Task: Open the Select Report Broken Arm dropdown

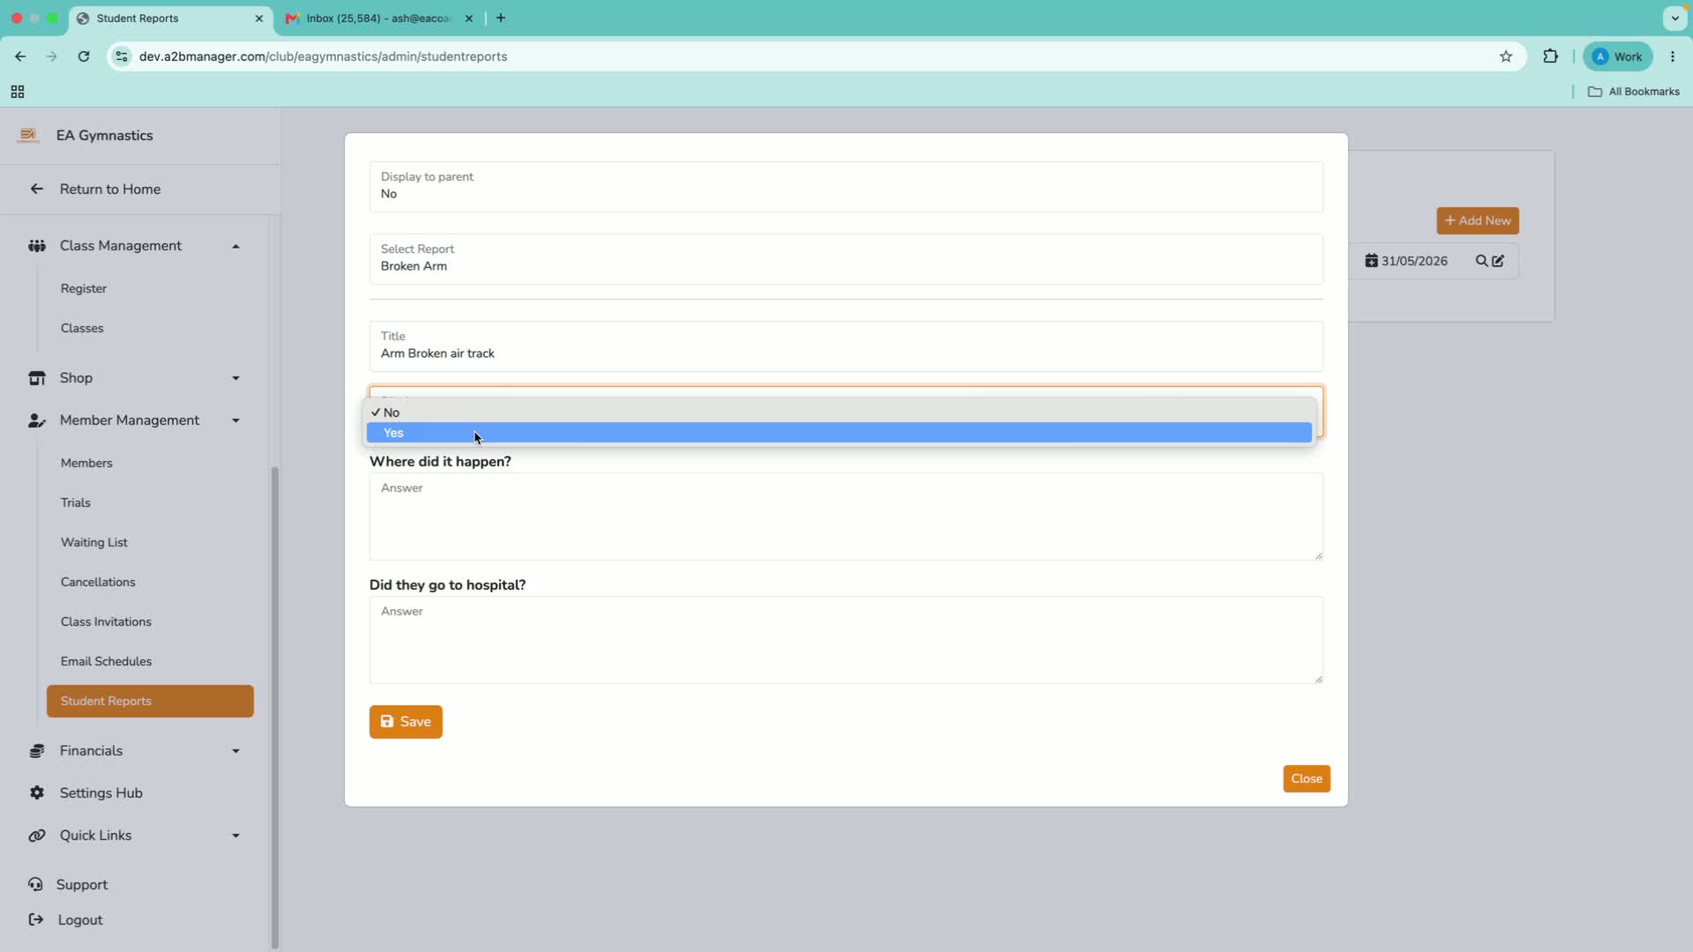Action: [846, 258]
